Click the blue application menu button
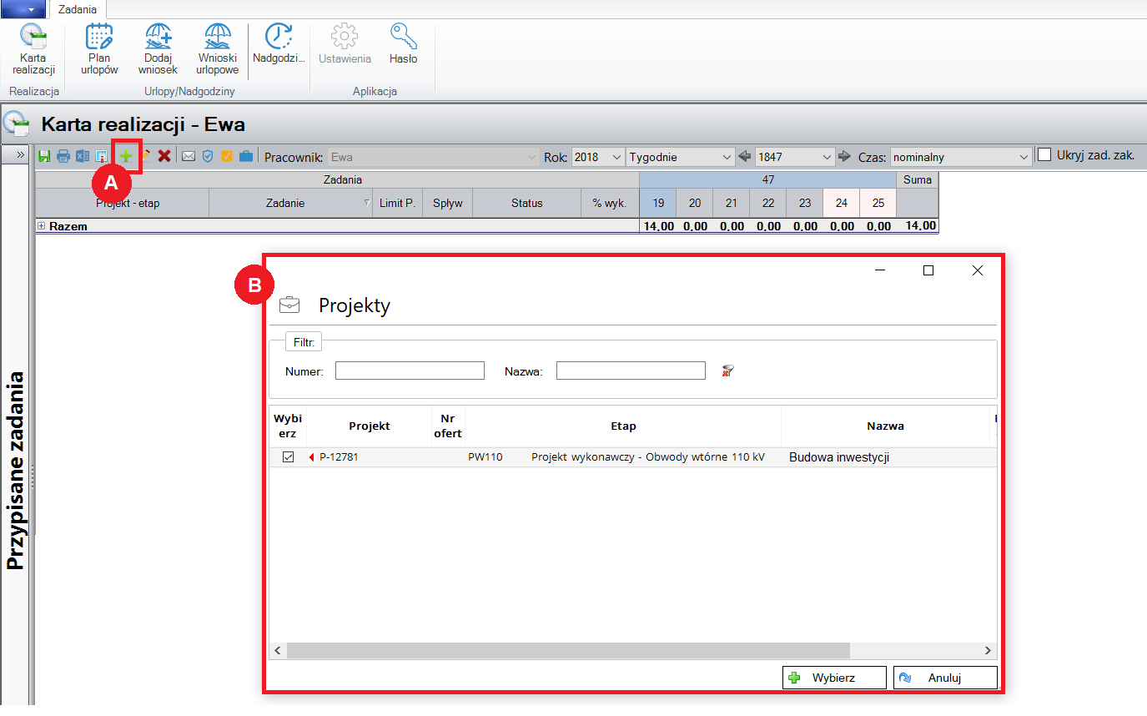 [23, 9]
